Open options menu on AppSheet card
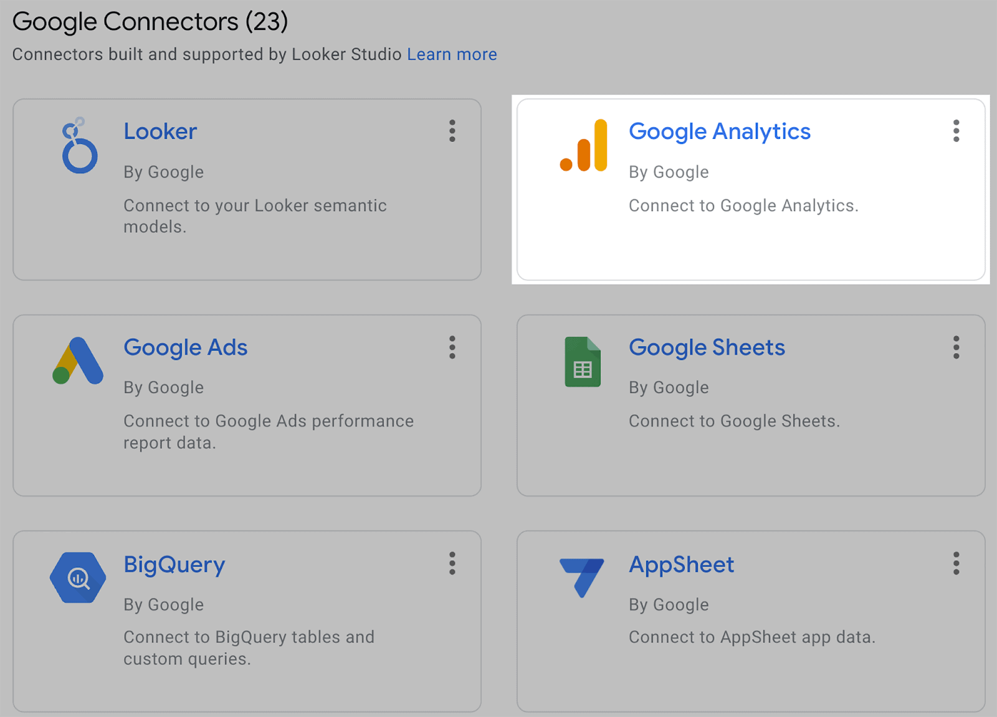Image resolution: width=997 pixels, height=717 pixels. [x=955, y=564]
